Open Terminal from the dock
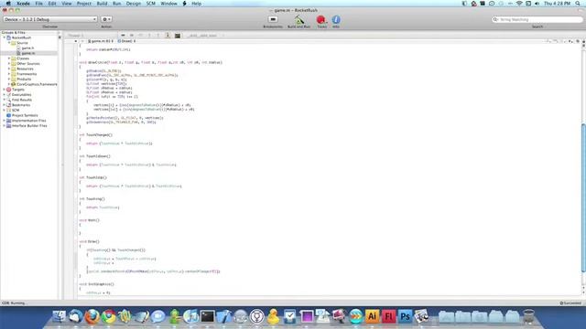 [x=208, y=316]
